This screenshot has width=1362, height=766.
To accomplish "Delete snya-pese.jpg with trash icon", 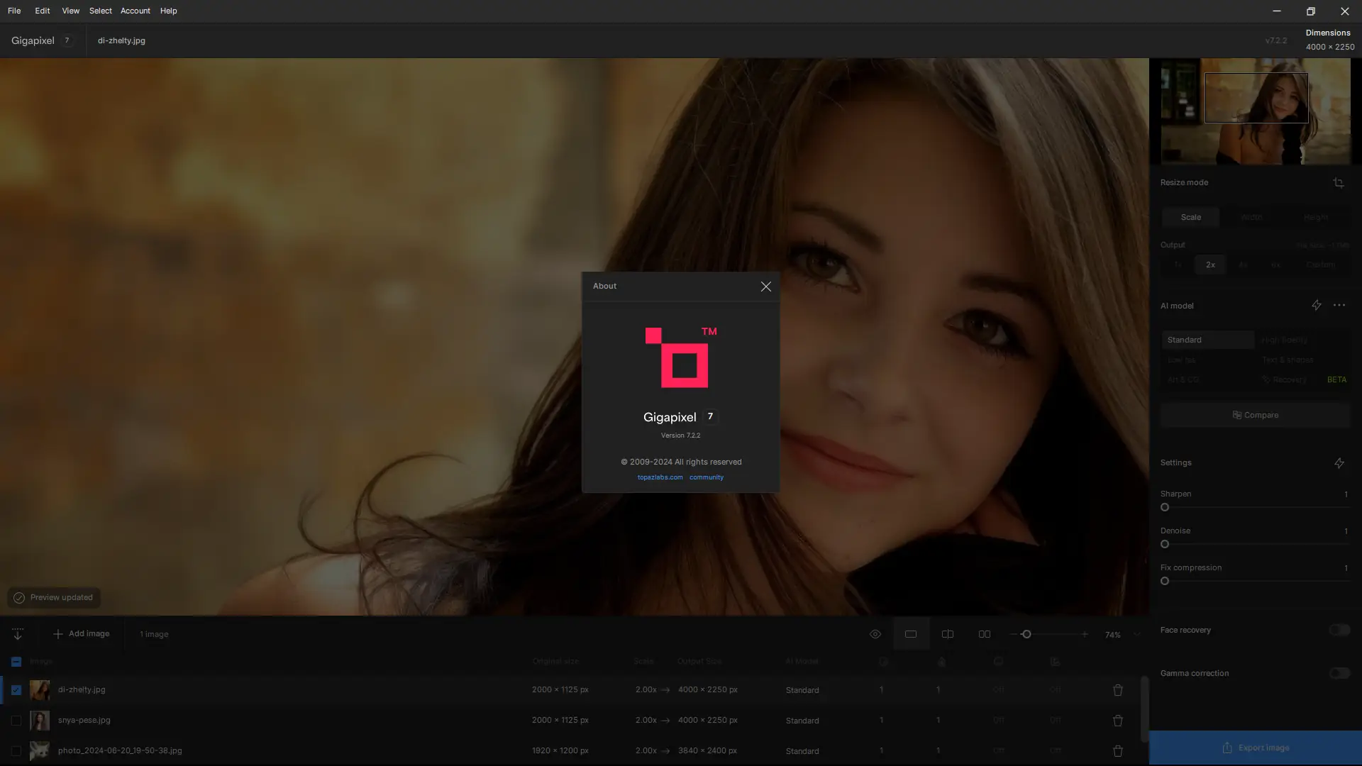I will [x=1117, y=721].
